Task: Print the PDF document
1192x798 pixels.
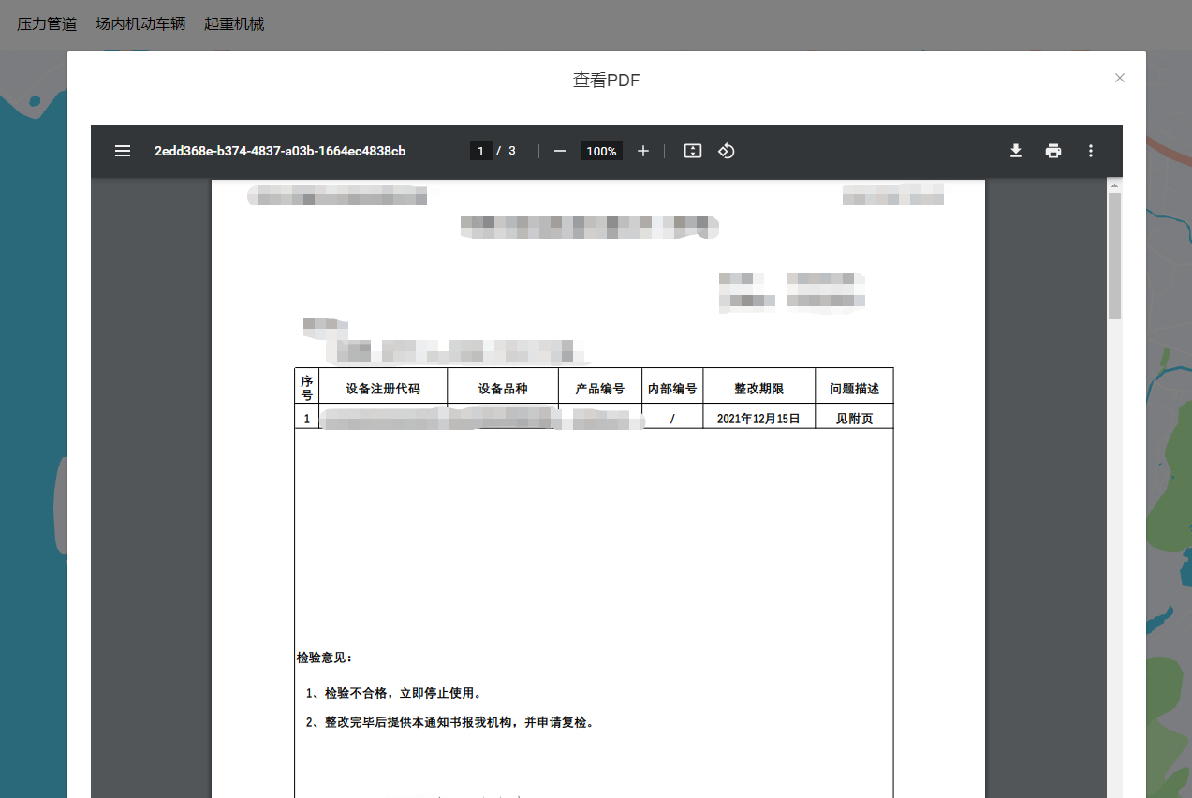Action: pos(1052,151)
